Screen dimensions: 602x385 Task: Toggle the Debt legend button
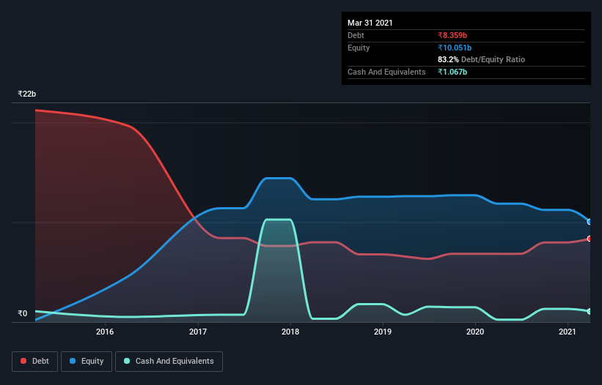point(35,362)
